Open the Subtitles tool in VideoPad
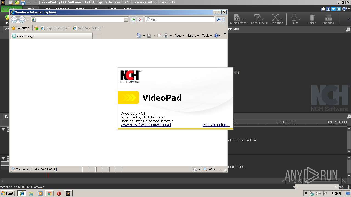Image resolution: width=351 pixels, height=197 pixels. [x=328, y=19]
